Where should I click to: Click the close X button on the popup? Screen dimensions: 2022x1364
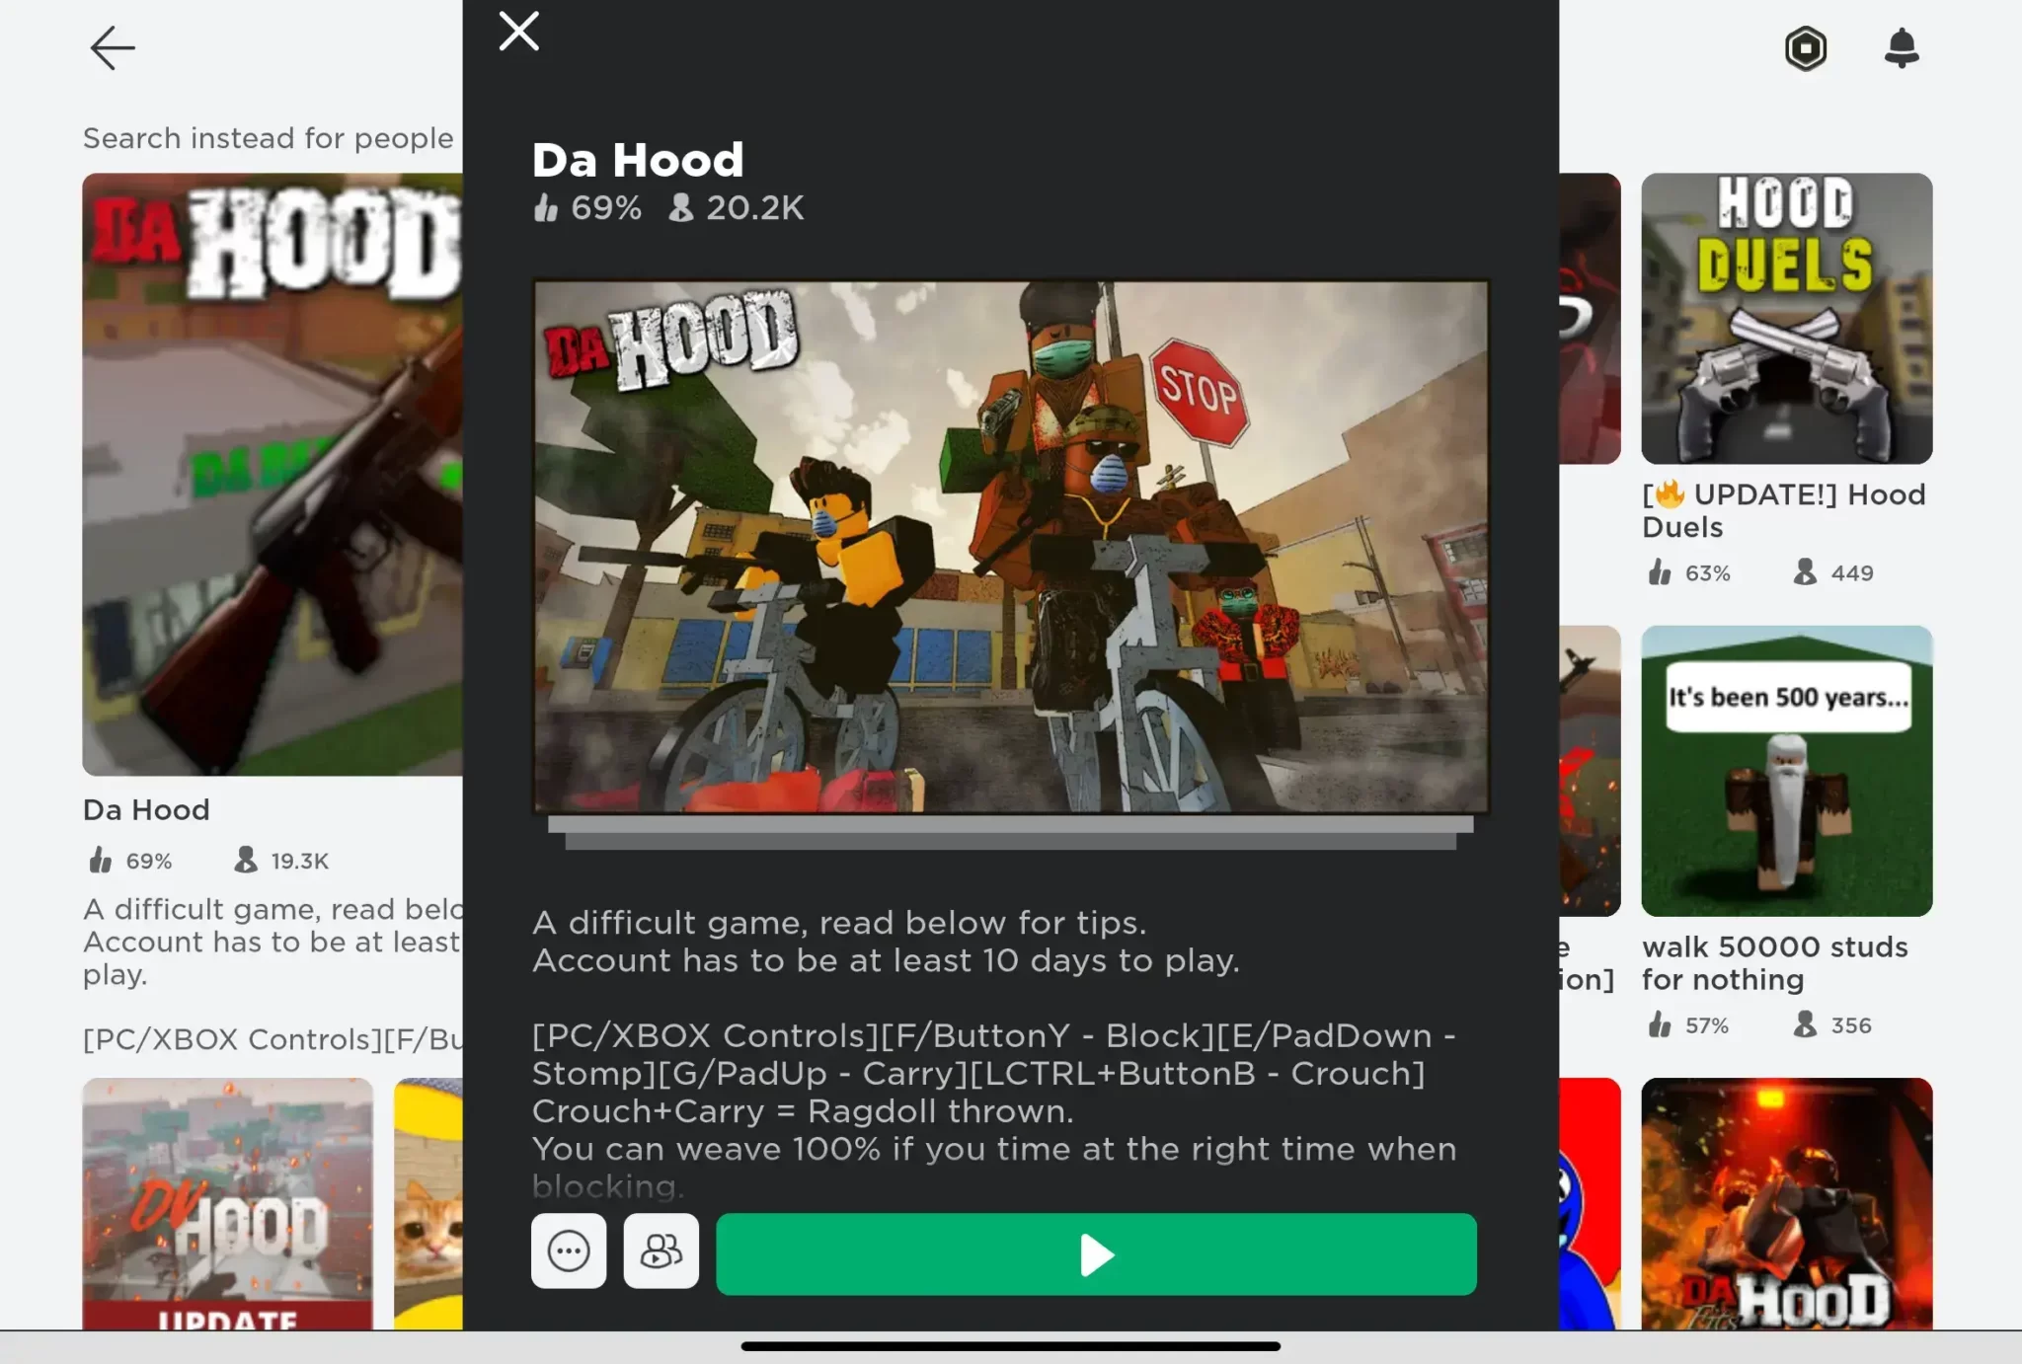tap(517, 32)
